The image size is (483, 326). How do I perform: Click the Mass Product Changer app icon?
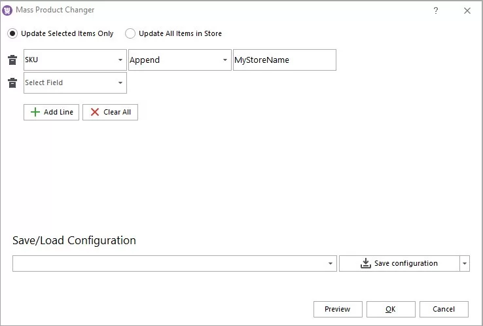(x=8, y=10)
